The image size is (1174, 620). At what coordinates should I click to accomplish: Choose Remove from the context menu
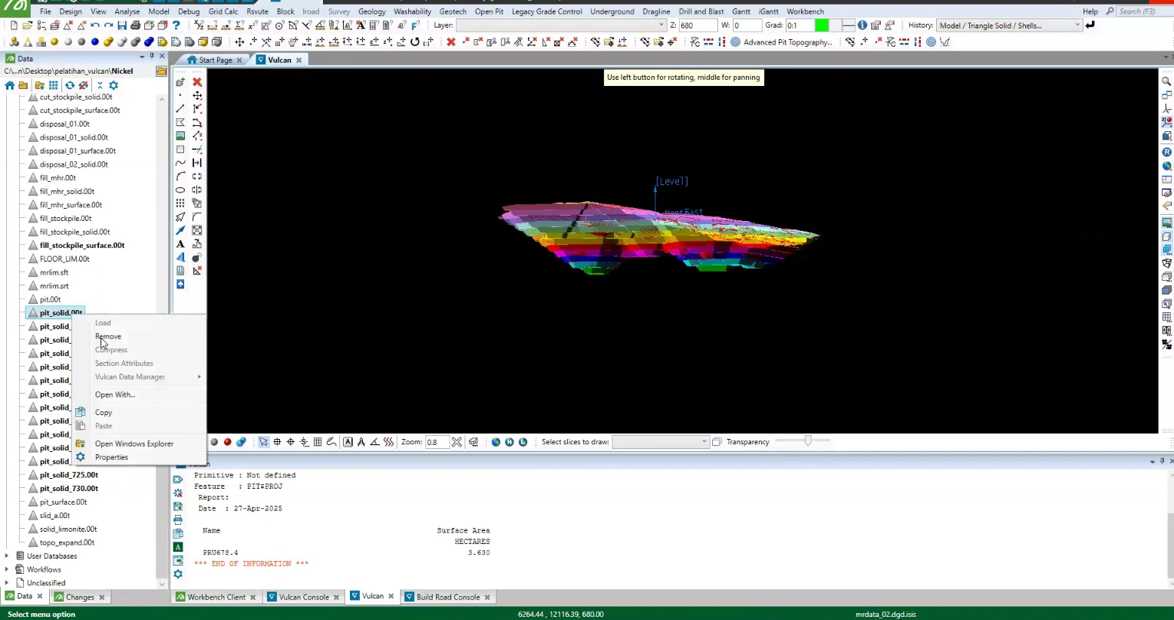[108, 336]
